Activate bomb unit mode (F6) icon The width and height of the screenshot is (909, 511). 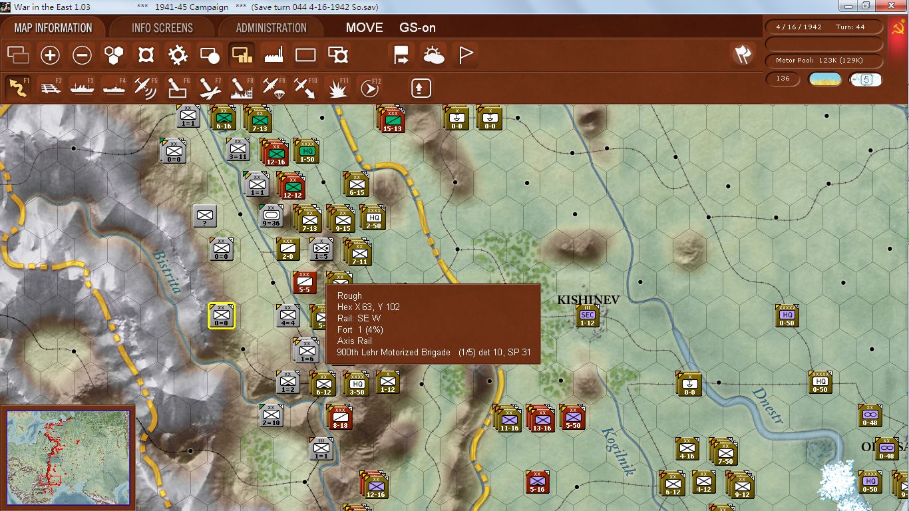[x=178, y=87]
